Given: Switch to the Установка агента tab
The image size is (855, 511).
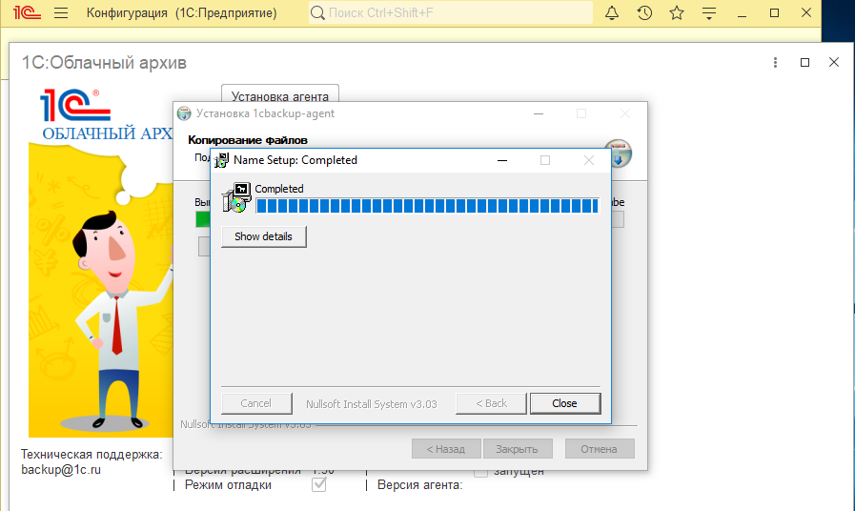Looking at the screenshot, I should [x=279, y=95].
